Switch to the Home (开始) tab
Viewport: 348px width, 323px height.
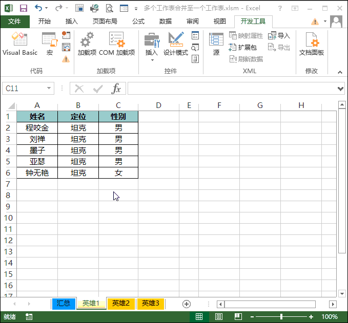[45, 21]
